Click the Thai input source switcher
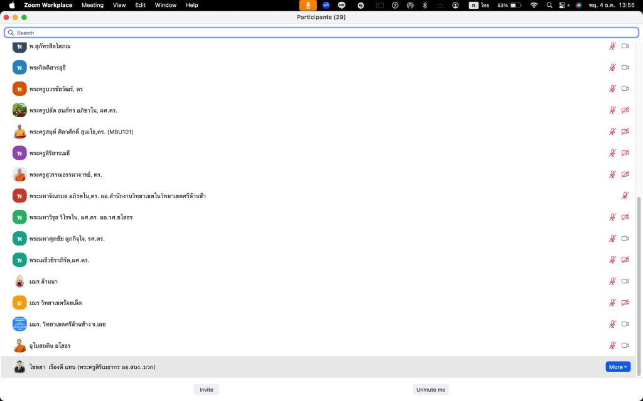 click(x=482, y=5)
